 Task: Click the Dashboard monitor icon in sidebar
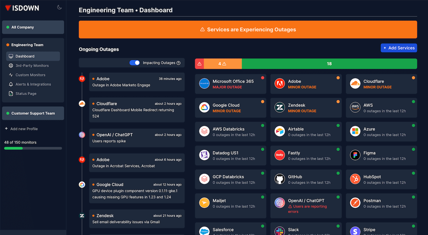[x=11, y=56]
